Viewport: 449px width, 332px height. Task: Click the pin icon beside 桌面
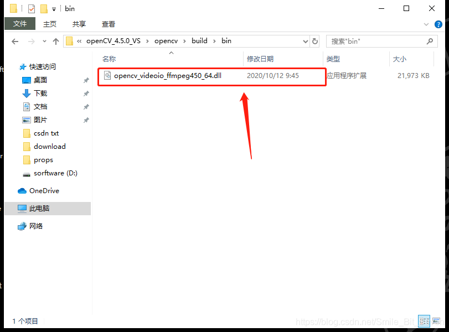pyautogui.click(x=86, y=80)
